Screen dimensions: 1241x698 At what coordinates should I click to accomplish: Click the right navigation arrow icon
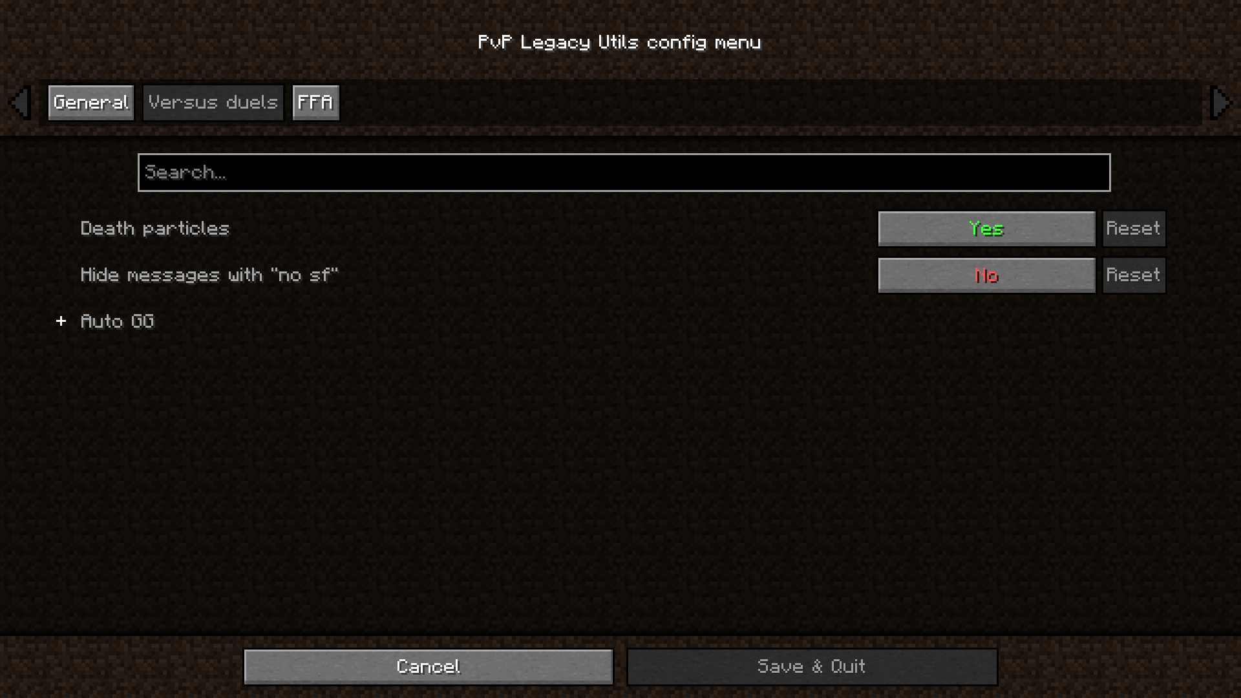pyautogui.click(x=1220, y=102)
